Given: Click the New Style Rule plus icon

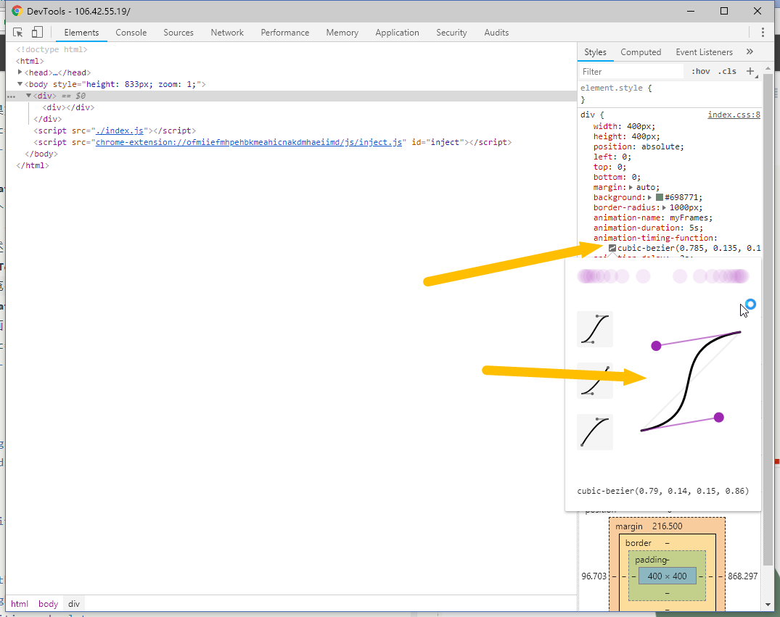Looking at the screenshot, I should point(750,71).
